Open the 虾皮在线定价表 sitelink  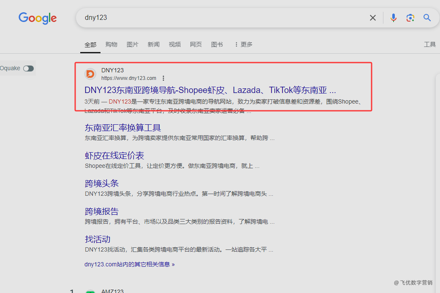coord(114,156)
